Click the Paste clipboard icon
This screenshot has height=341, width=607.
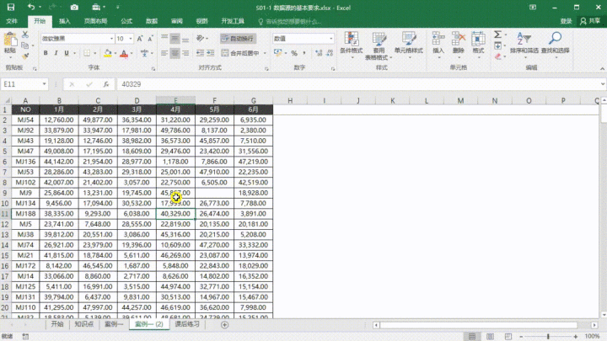(10, 40)
